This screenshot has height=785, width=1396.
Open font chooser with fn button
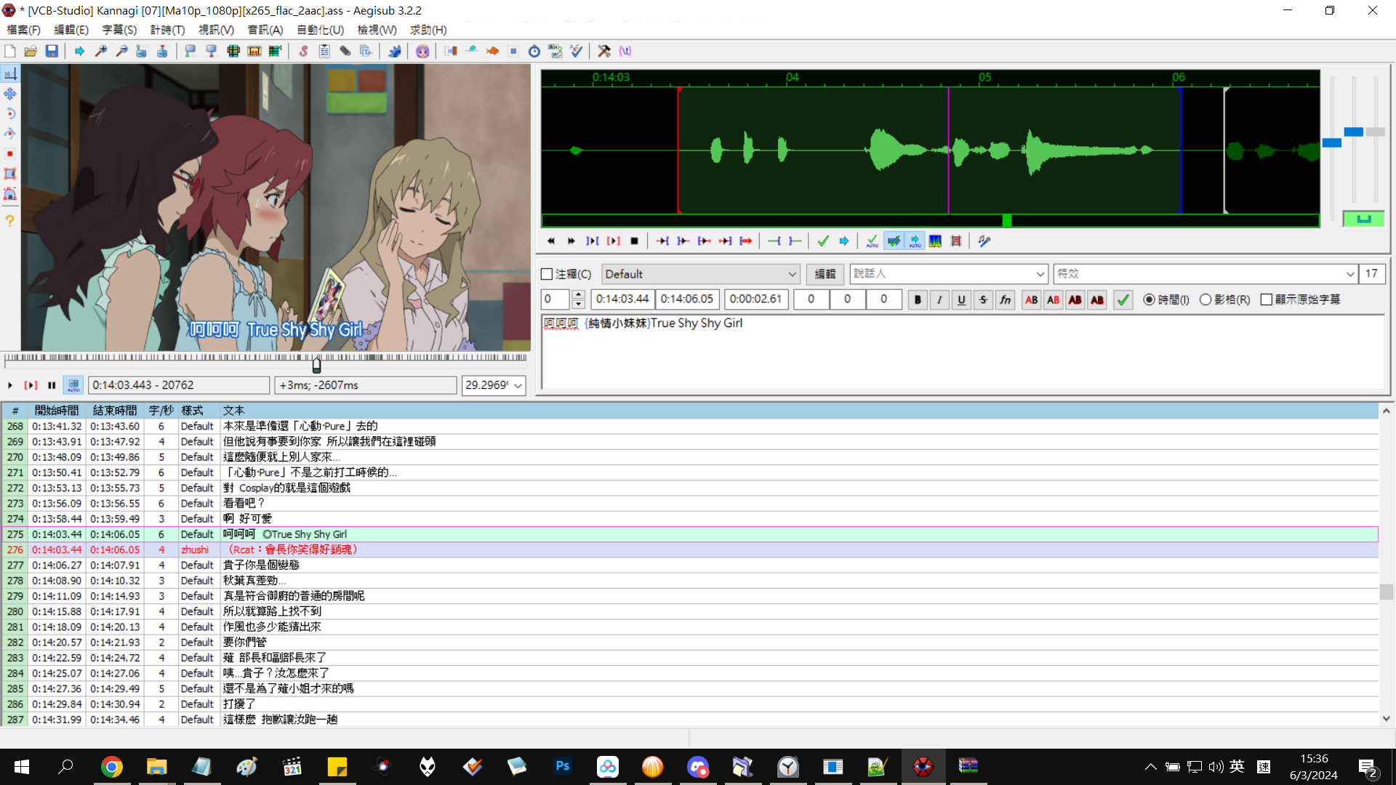coord(1005,299)
